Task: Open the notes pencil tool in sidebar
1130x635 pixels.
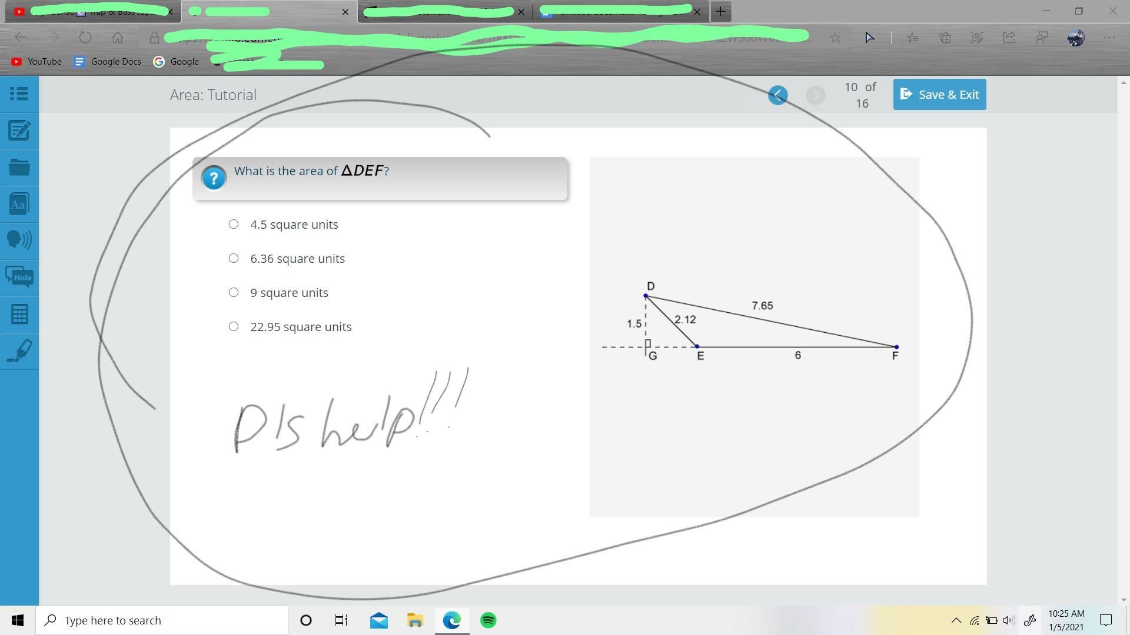Action: coord(19,131)
